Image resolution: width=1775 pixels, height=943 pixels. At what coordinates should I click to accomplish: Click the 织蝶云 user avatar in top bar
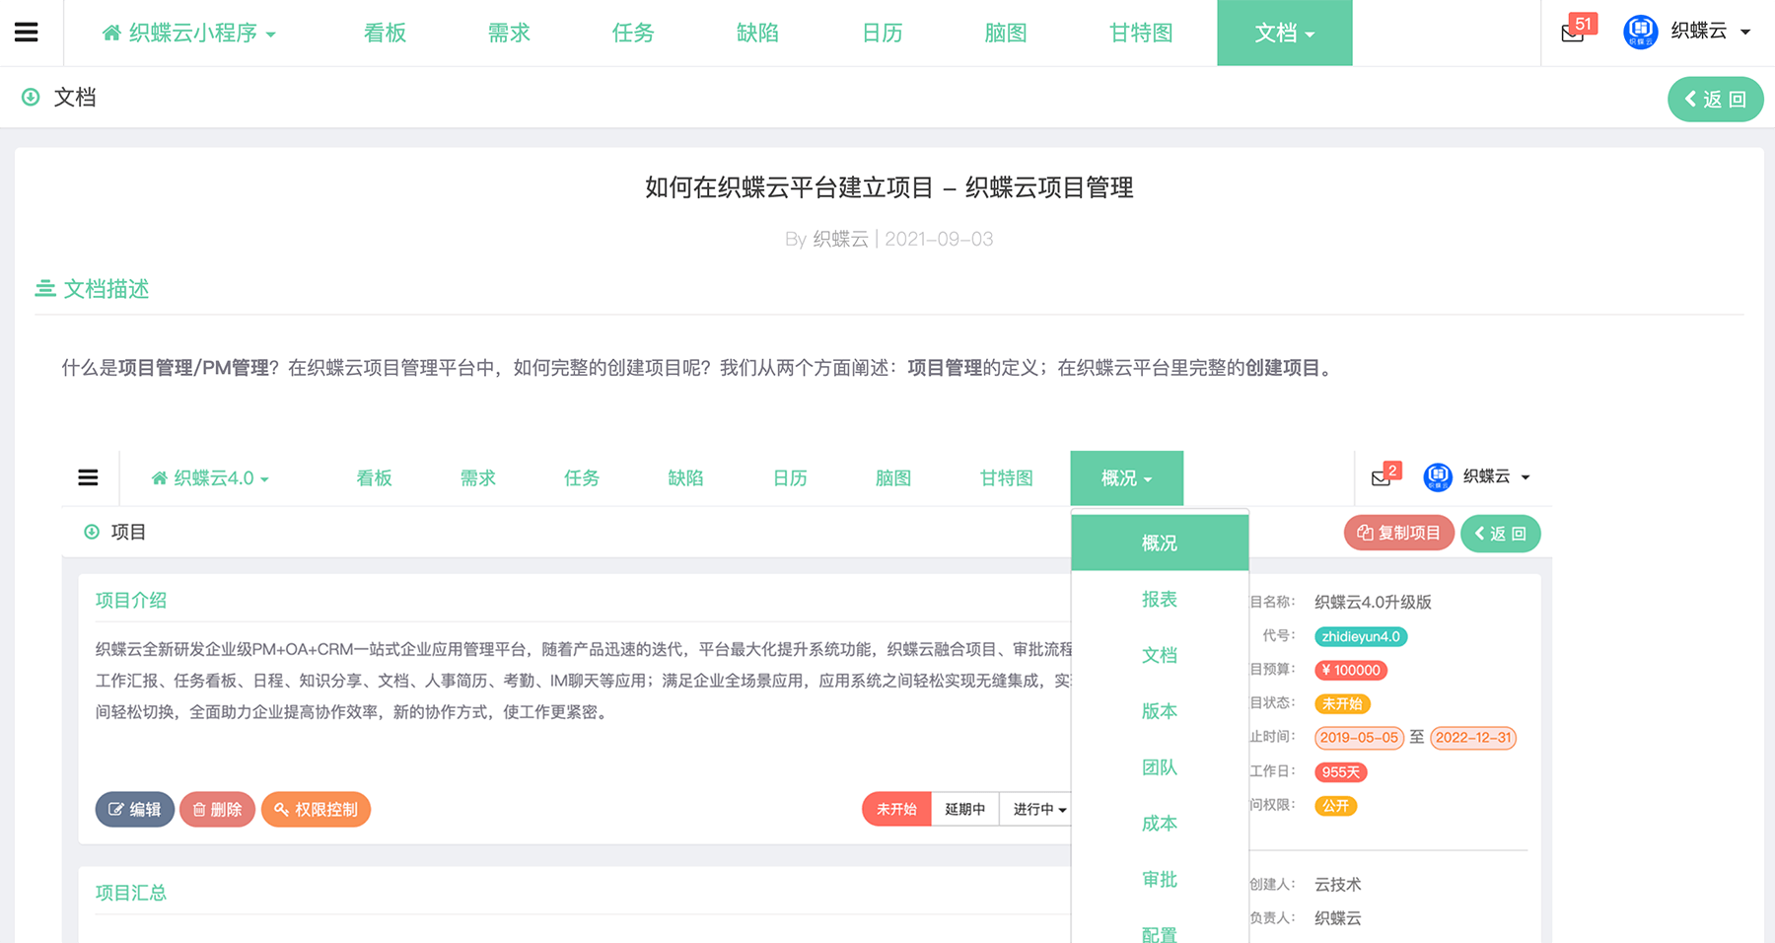1641,32
